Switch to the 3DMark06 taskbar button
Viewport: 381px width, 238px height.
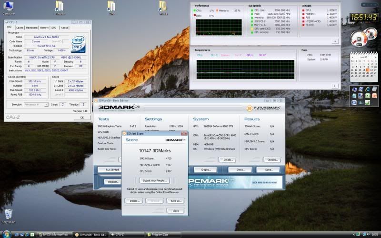point(91,235)
